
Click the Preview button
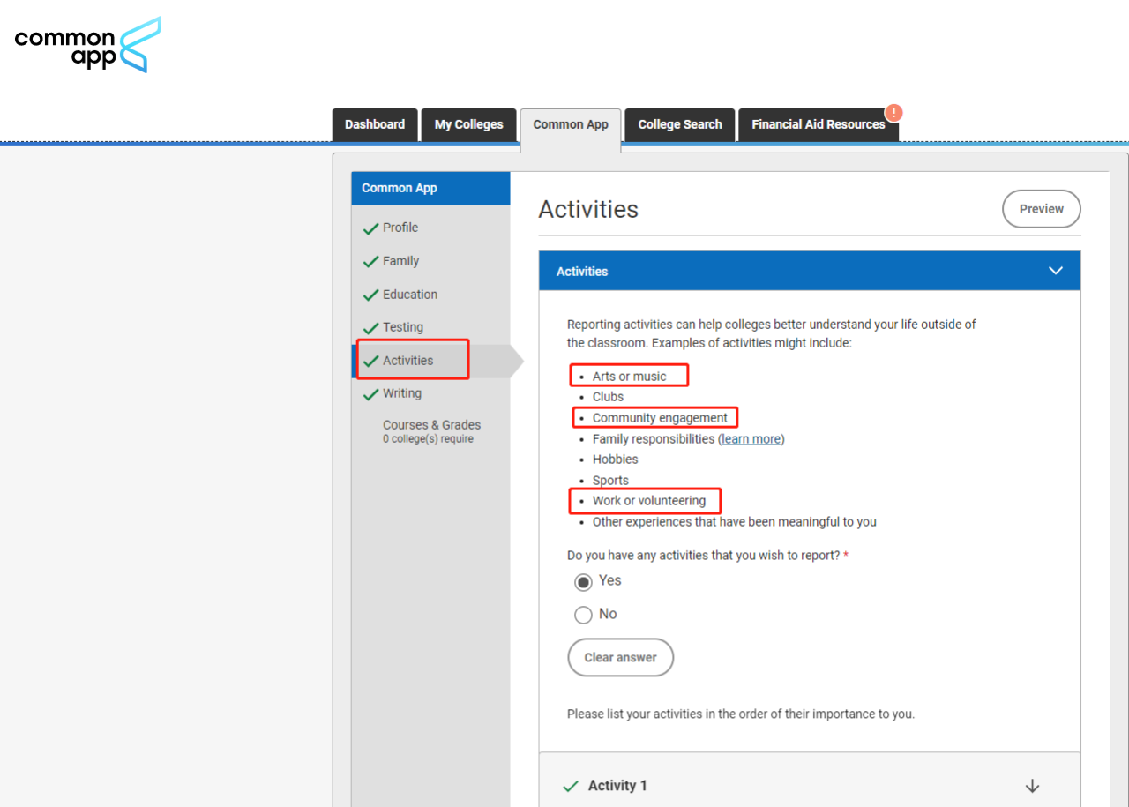1042,209
